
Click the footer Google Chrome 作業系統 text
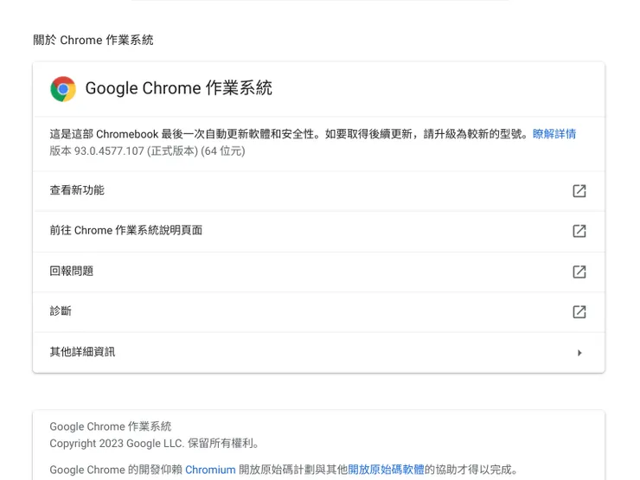click(110, 426)
